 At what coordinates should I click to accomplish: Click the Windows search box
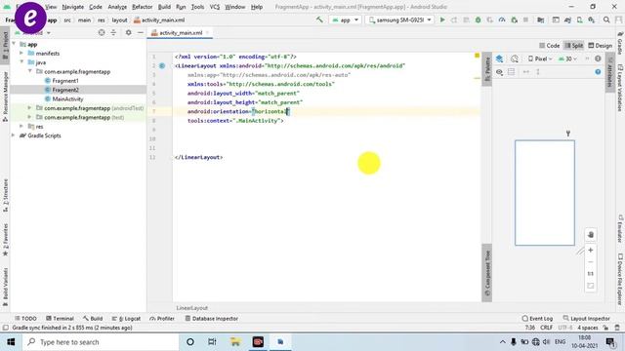coord(100,342)
